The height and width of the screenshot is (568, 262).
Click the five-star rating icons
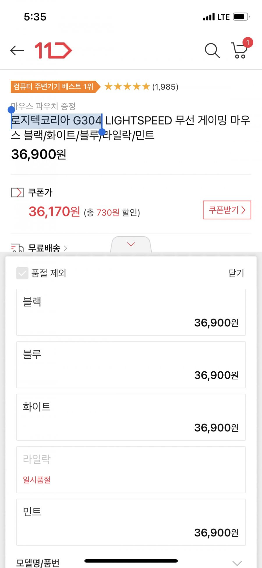(x=127, y=87)
